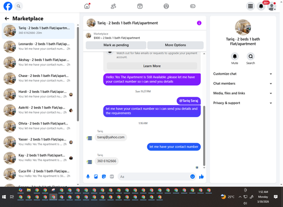The width and height of the screenshot is (283, 207).
Task: Open the Facebook search icon
Action: (19, 6)
